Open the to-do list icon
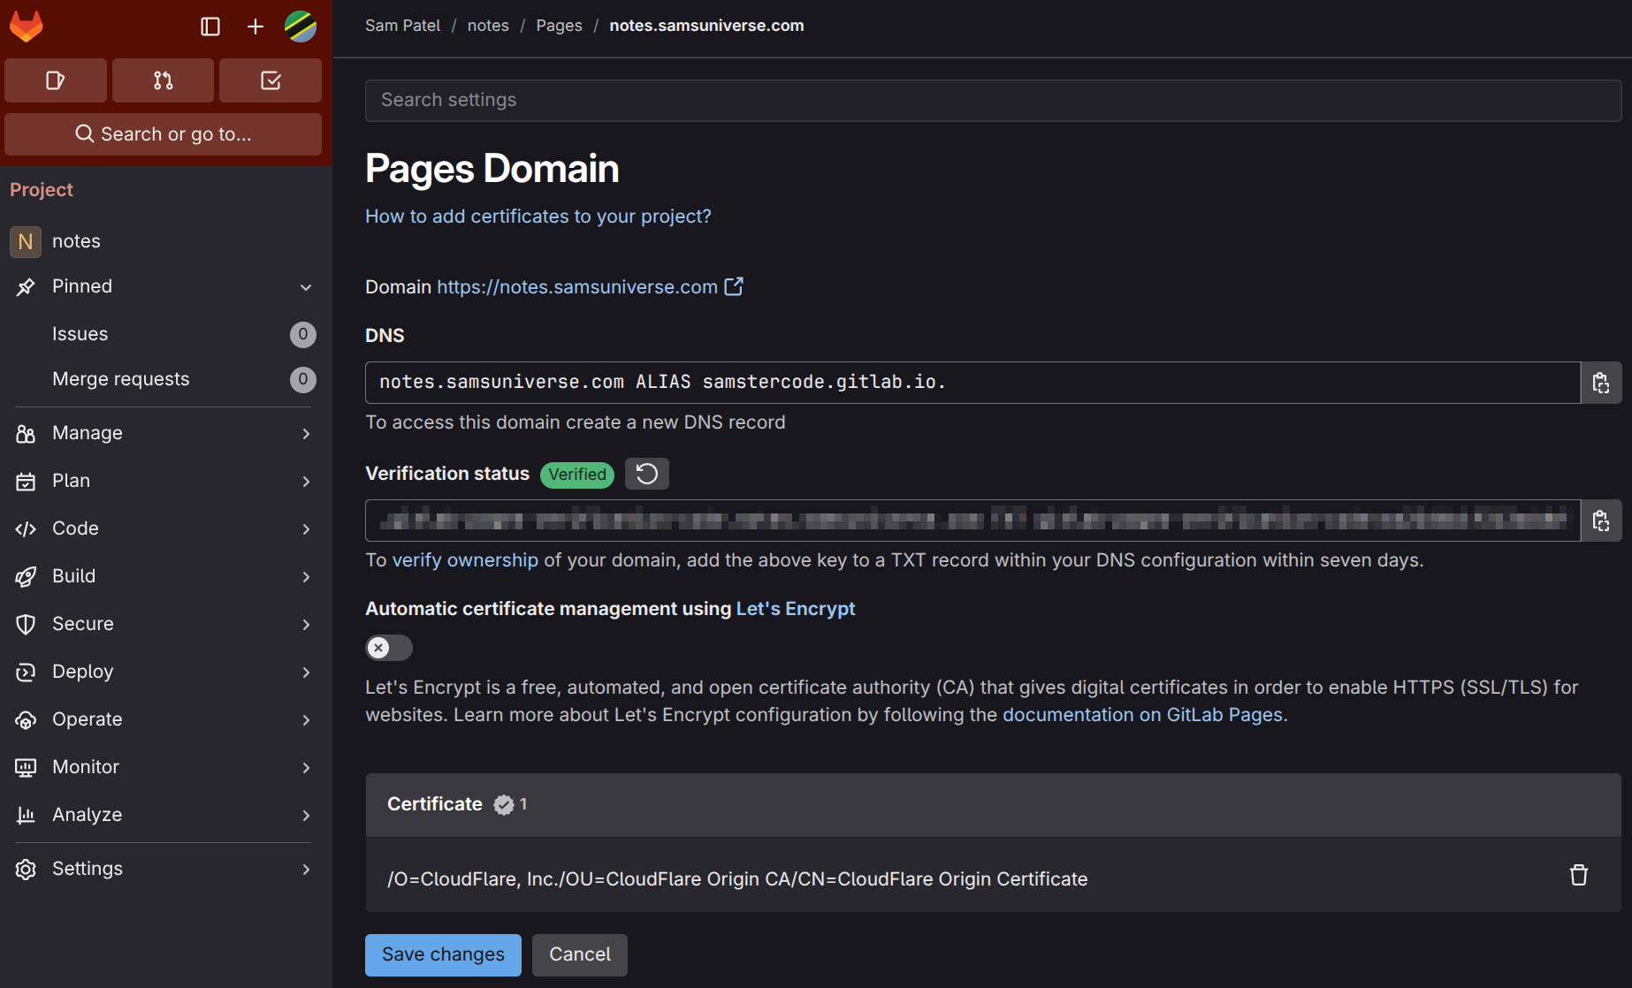1632x988 pixels. click(271, 80)
